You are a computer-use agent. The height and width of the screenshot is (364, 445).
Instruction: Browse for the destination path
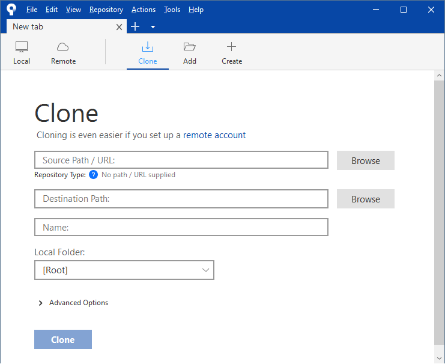click(365, 199)
